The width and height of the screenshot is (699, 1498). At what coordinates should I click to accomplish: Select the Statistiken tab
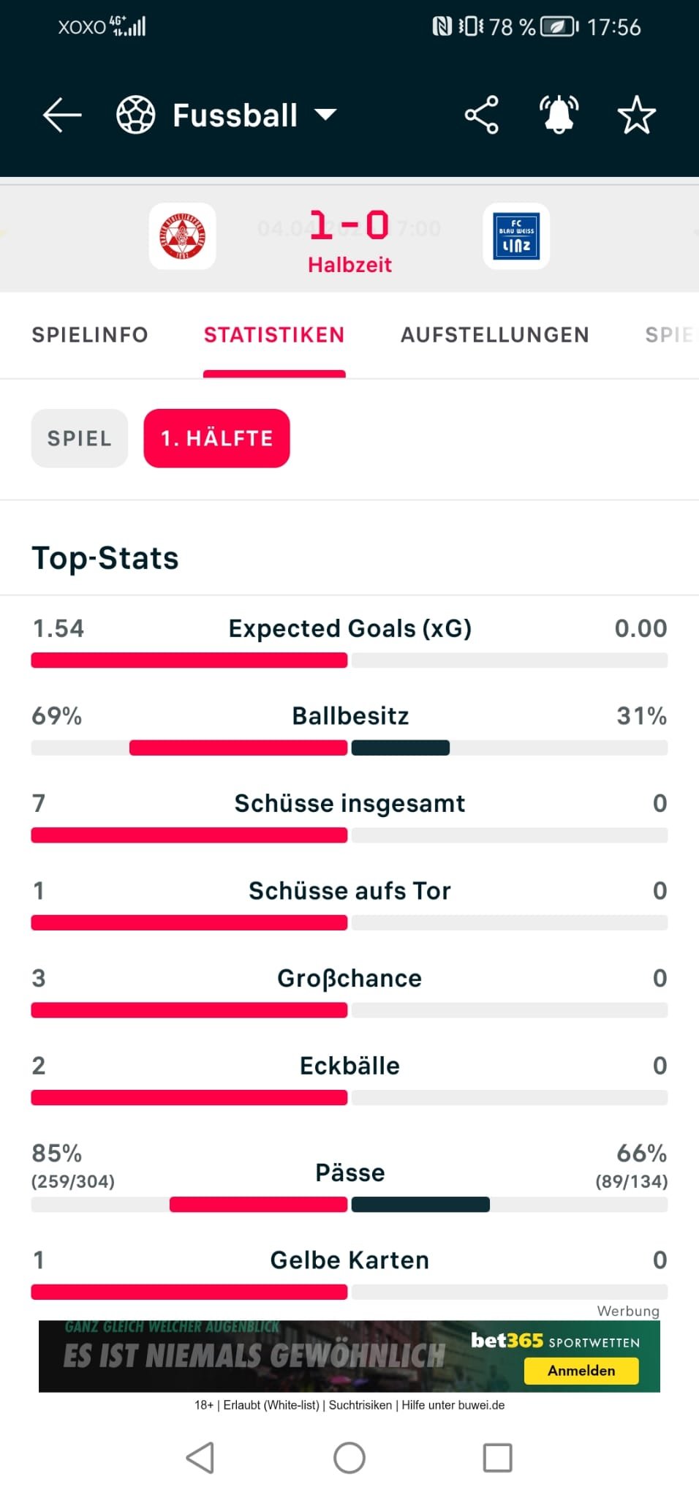274,335
